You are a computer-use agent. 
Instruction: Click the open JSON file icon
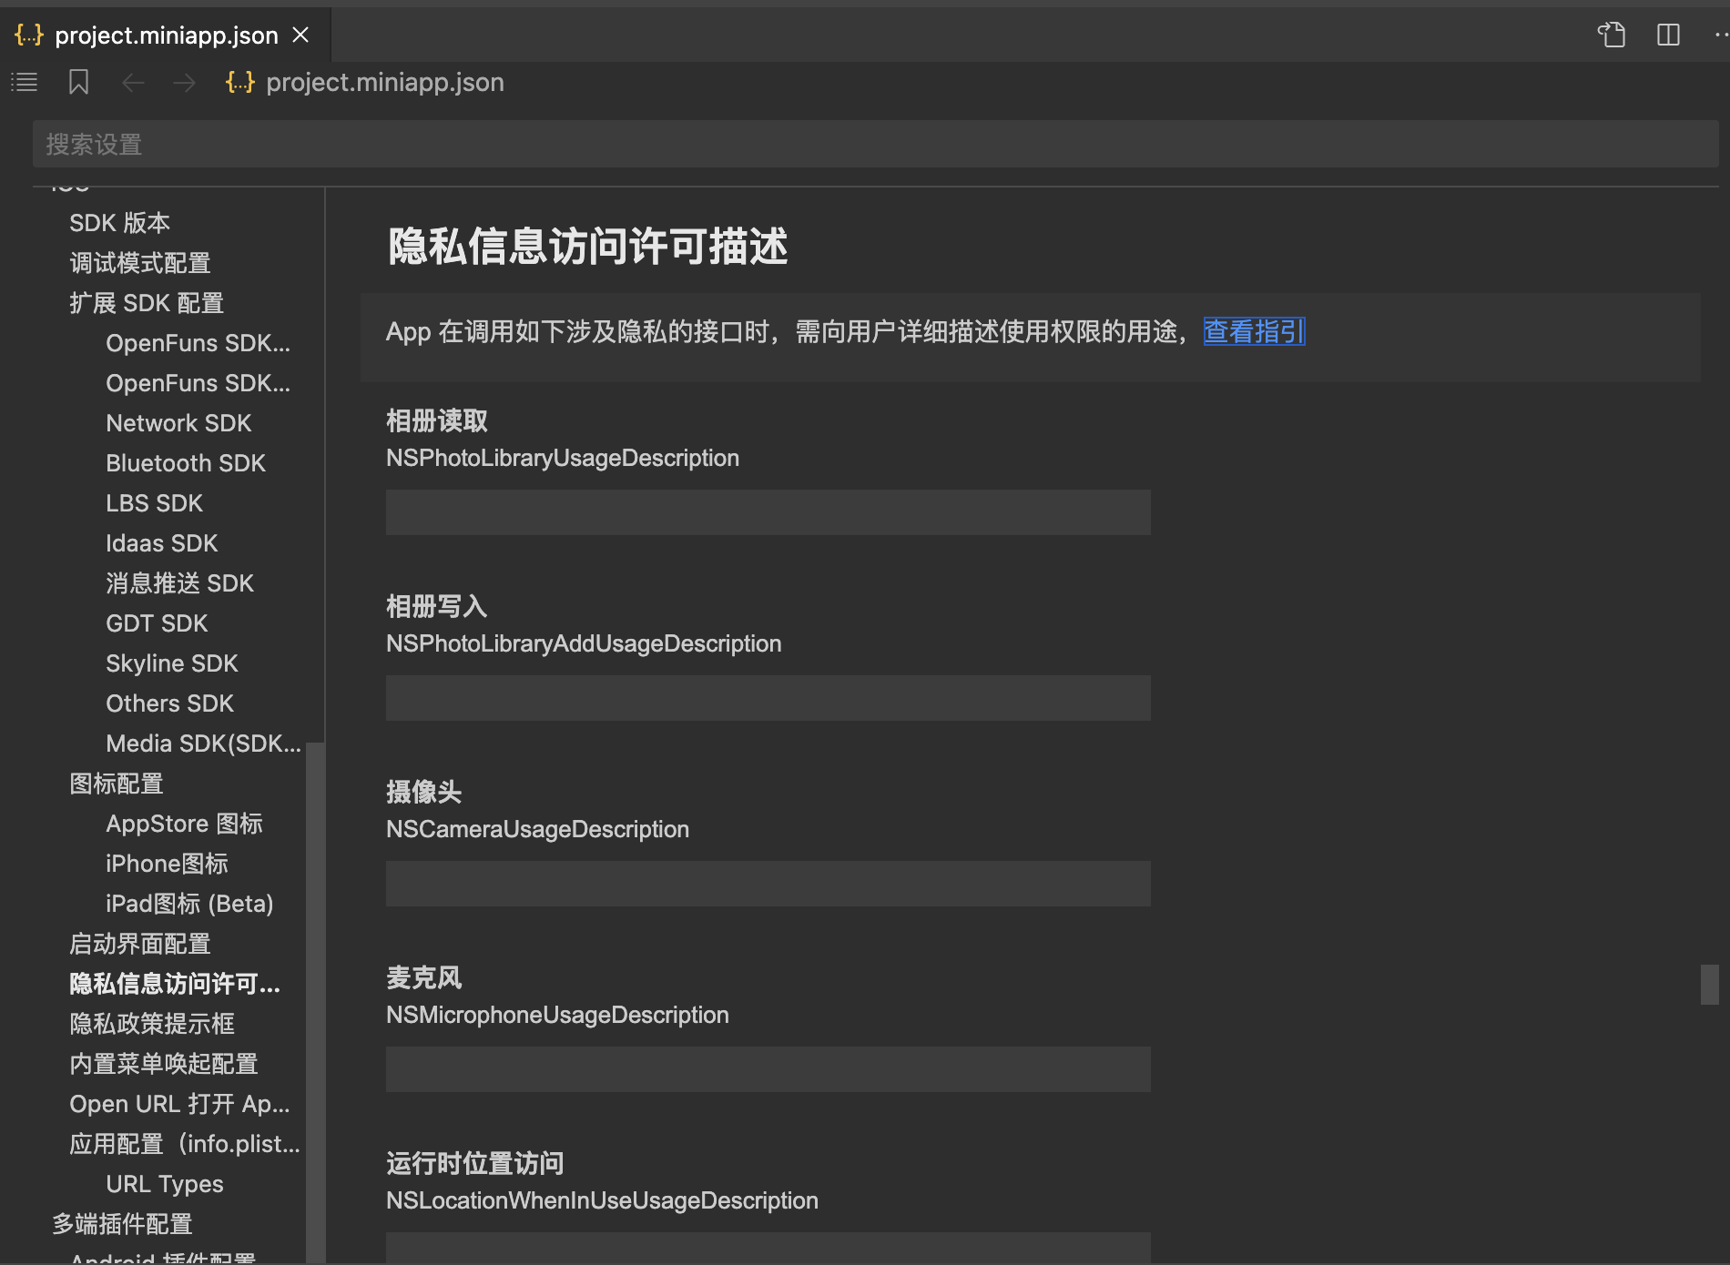coord(1611,35)
